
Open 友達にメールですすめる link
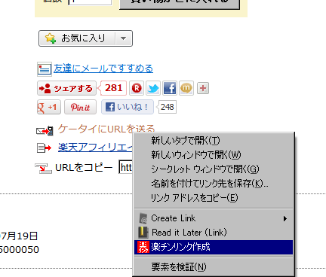click(103, 68)
